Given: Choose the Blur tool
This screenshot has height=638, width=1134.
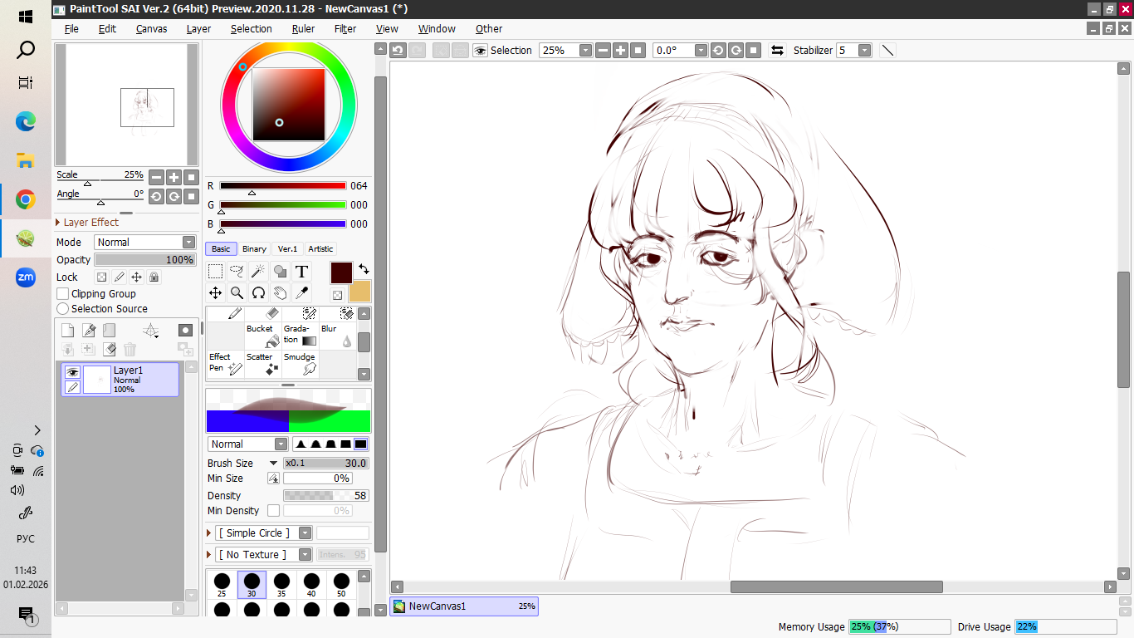Looking at the screenshot, I should coord(338,336).
